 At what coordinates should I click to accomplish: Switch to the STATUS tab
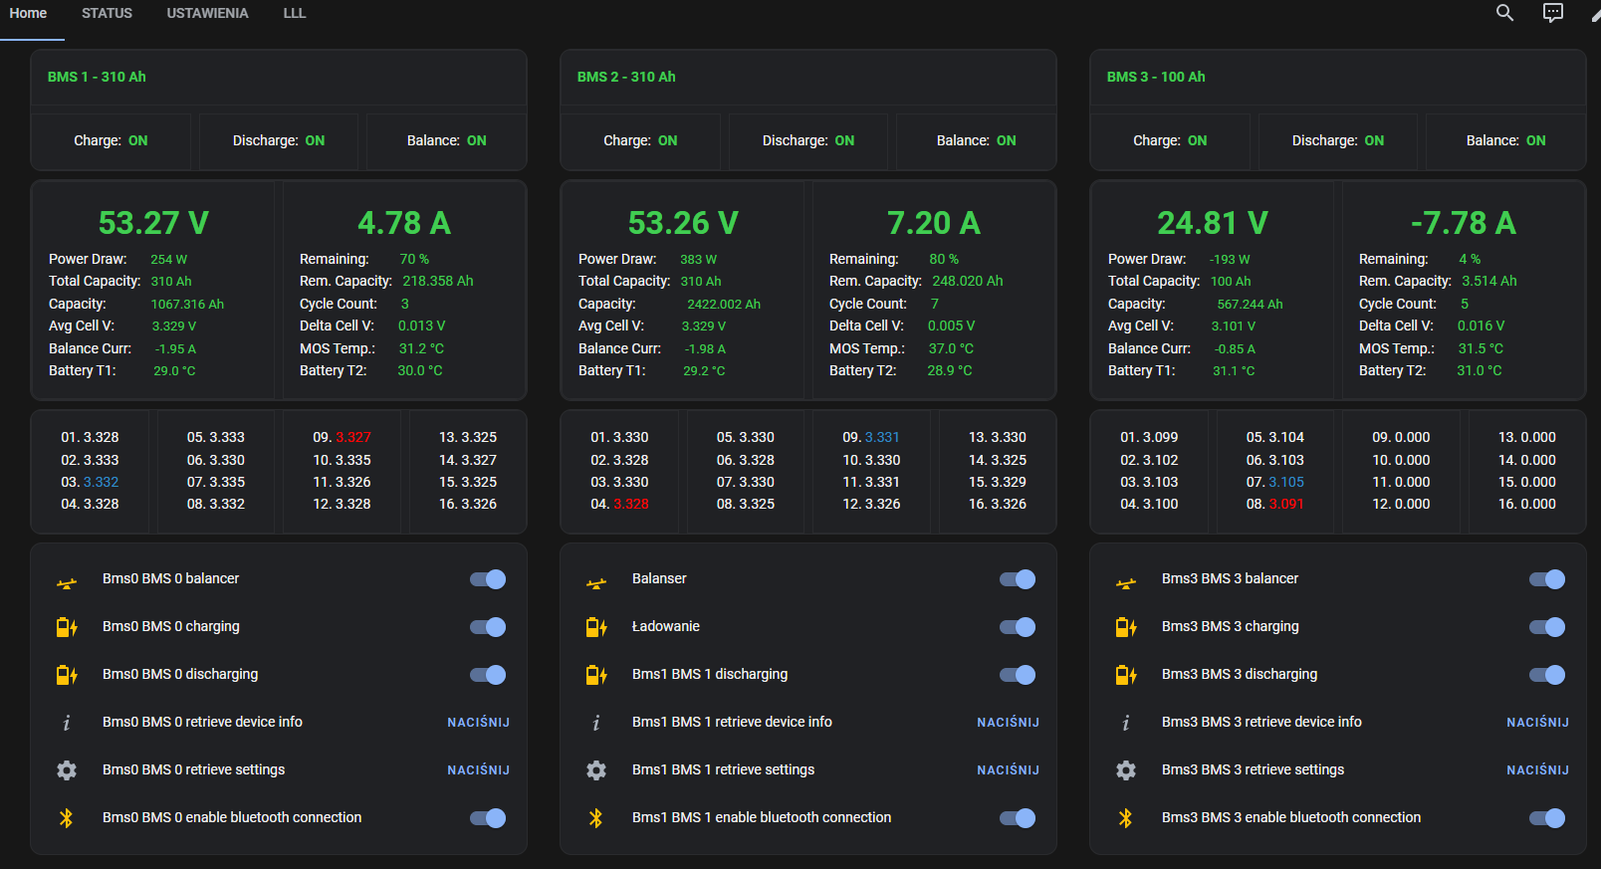[x=107, y=13]
